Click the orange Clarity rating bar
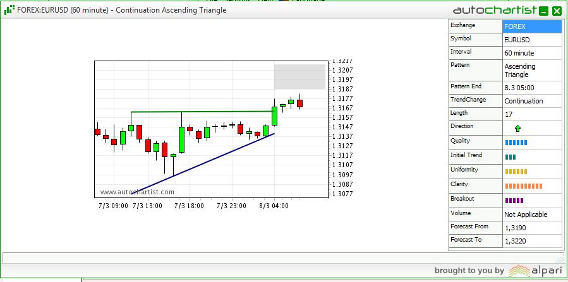The width and height of the screenshot is (568, 282). (x=523, y=186)
